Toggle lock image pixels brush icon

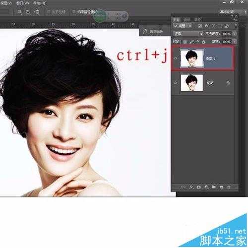(x=191, y=42)
